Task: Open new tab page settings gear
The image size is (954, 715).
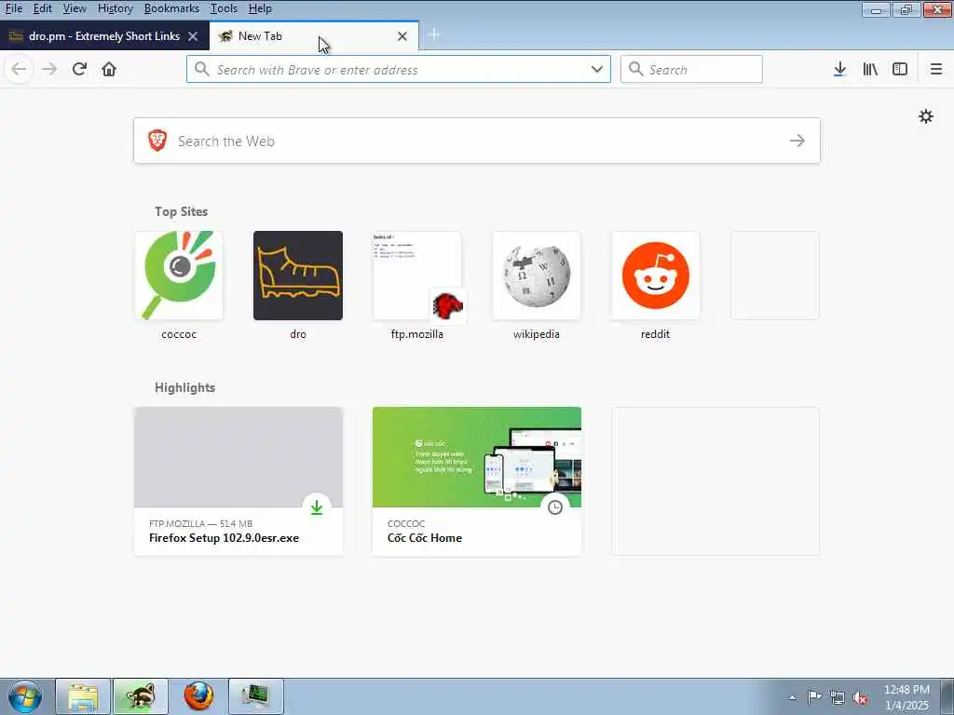Action: (926, 116)
